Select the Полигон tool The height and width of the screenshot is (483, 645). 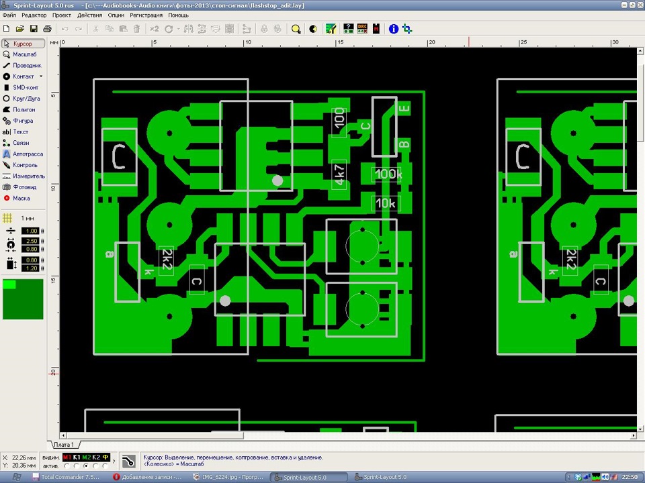(x=23, y=109)
